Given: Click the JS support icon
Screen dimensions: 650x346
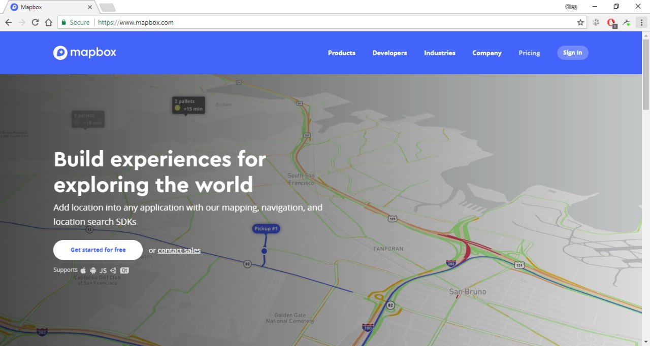Looking at the screenshot, I should pyautogui.click(x=103, y=270).
